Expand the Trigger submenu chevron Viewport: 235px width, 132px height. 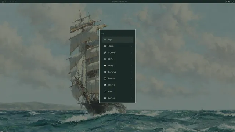pos(131,52)
